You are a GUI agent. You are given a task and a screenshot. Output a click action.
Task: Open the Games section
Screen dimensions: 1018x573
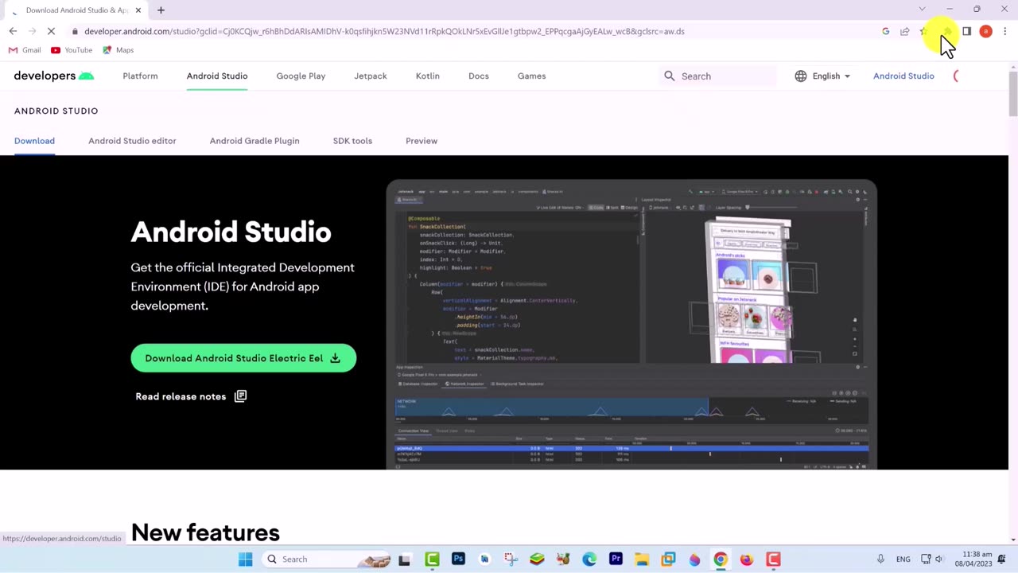(531, 76)
